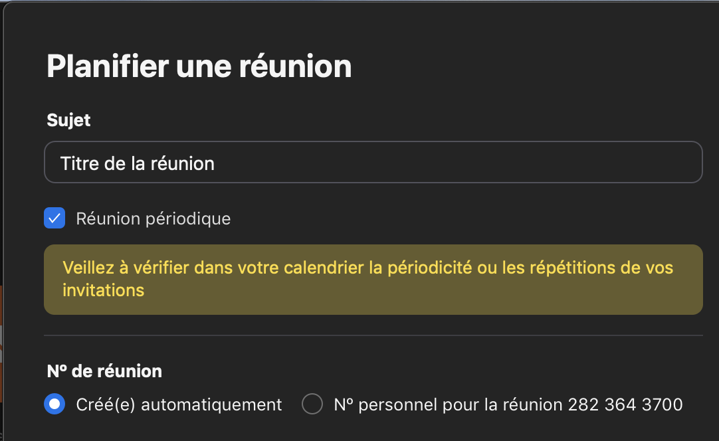The image size is (719, 441).
Task: Click the "Réunion périodique" label text
Action: point(154,219)
